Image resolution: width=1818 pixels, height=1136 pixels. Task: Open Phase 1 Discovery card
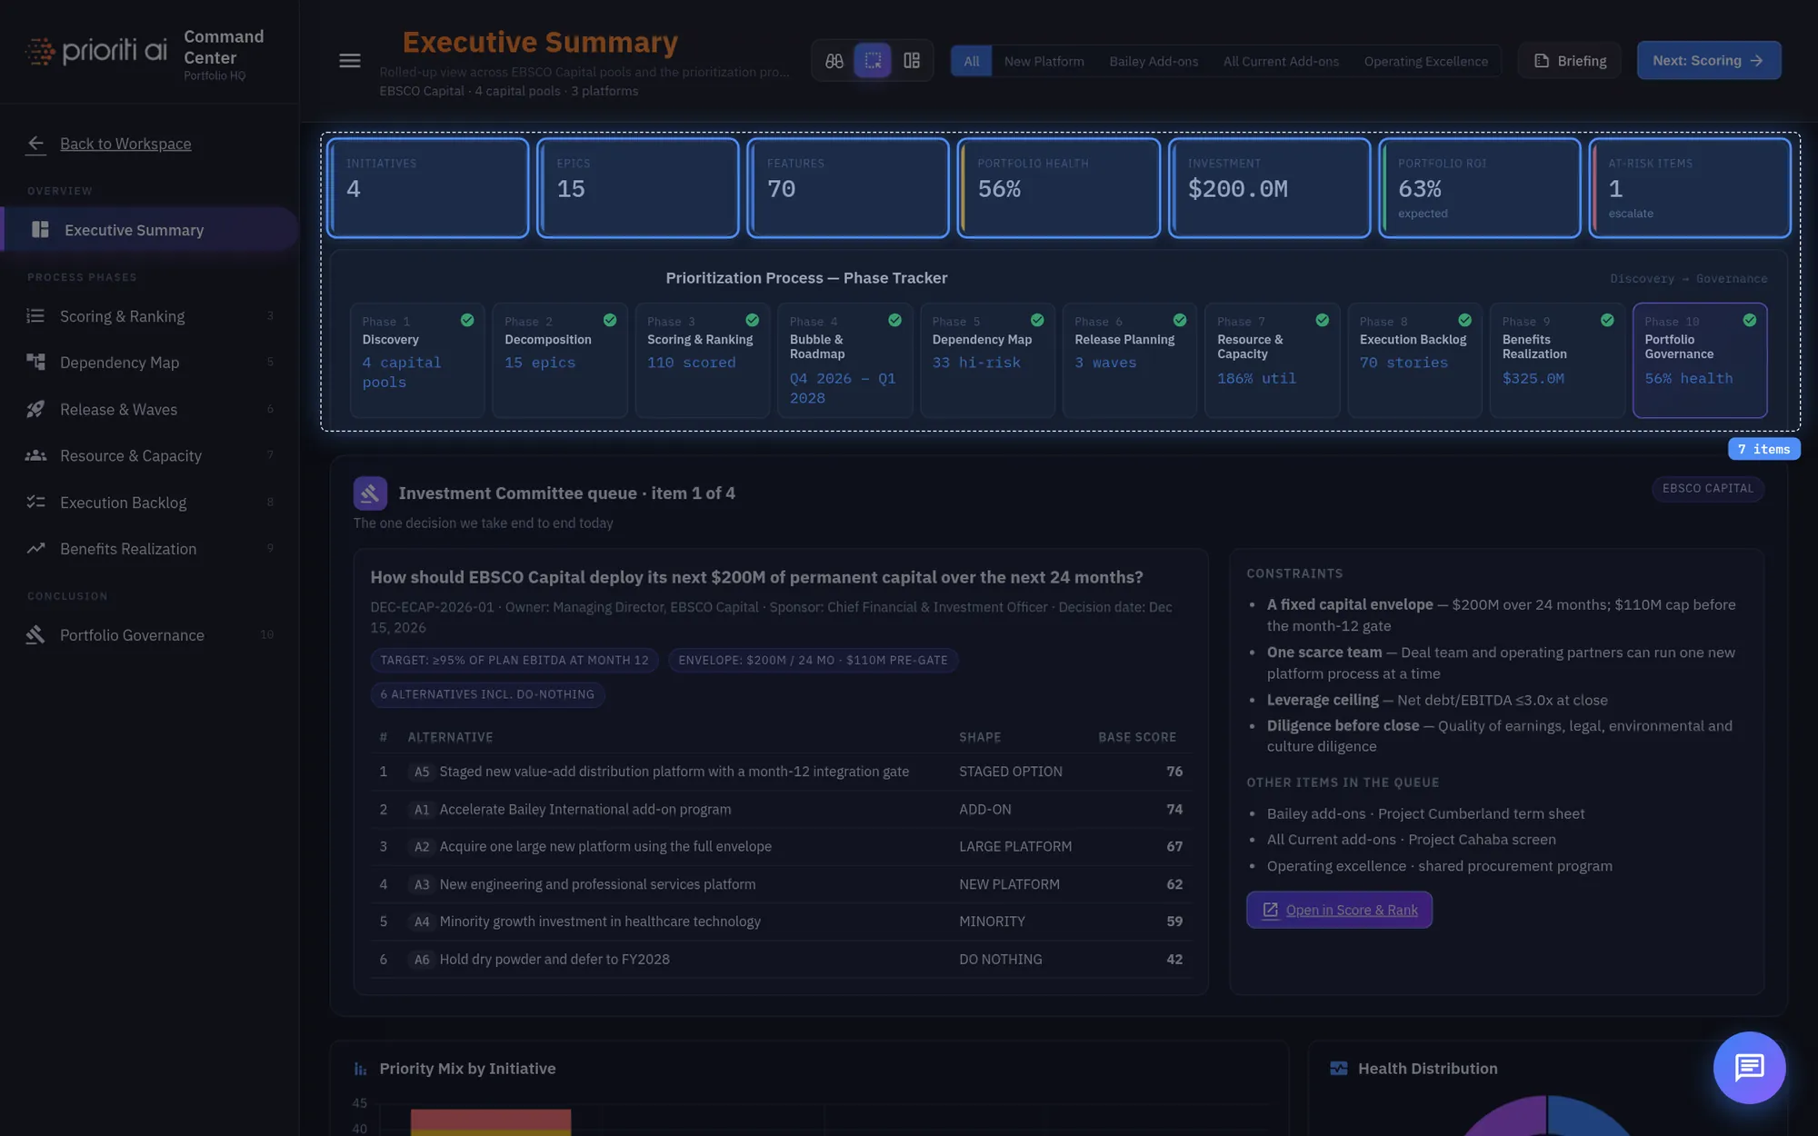pos(417,361)
